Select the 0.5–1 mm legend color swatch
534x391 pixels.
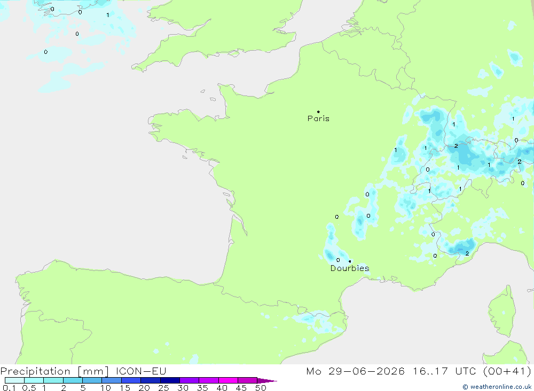click(x=34, y=380)
